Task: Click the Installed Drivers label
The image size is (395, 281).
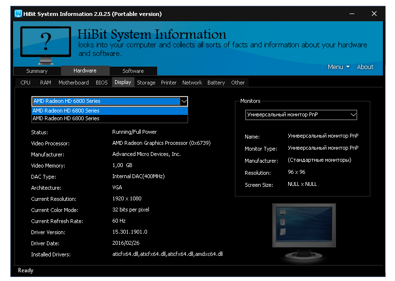Action: click(x=51, y=254)
